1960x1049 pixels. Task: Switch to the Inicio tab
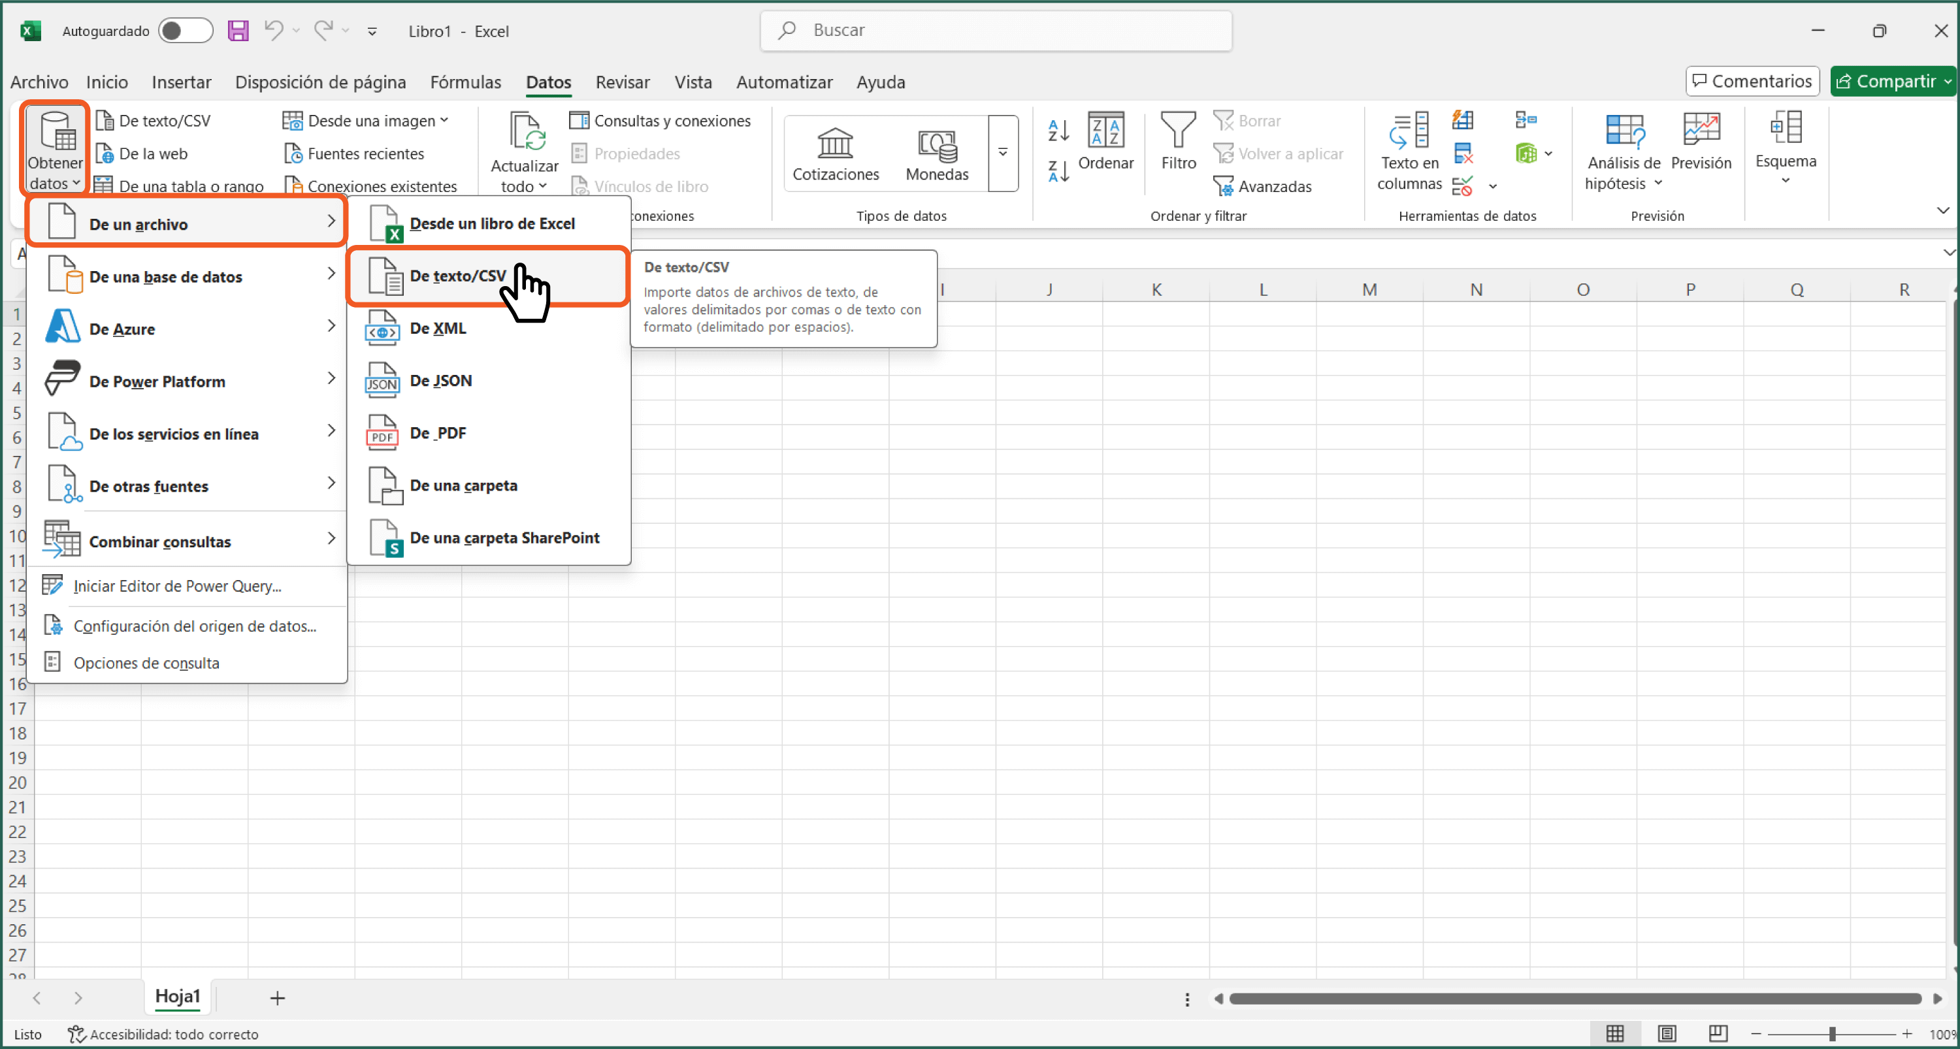[x=106, y=82]
